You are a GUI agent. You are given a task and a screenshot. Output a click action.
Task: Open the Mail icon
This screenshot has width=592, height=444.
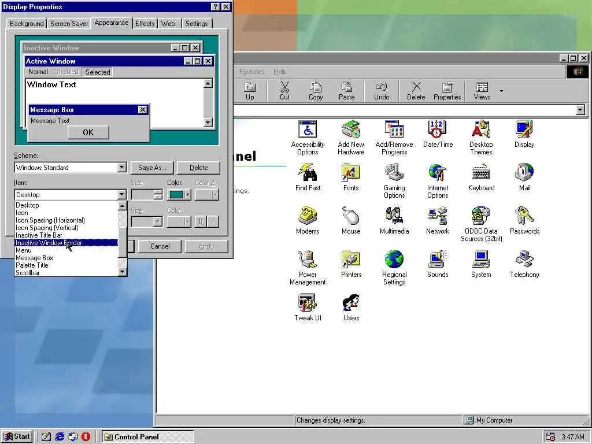pyautogui.click(x=524, y=177)
